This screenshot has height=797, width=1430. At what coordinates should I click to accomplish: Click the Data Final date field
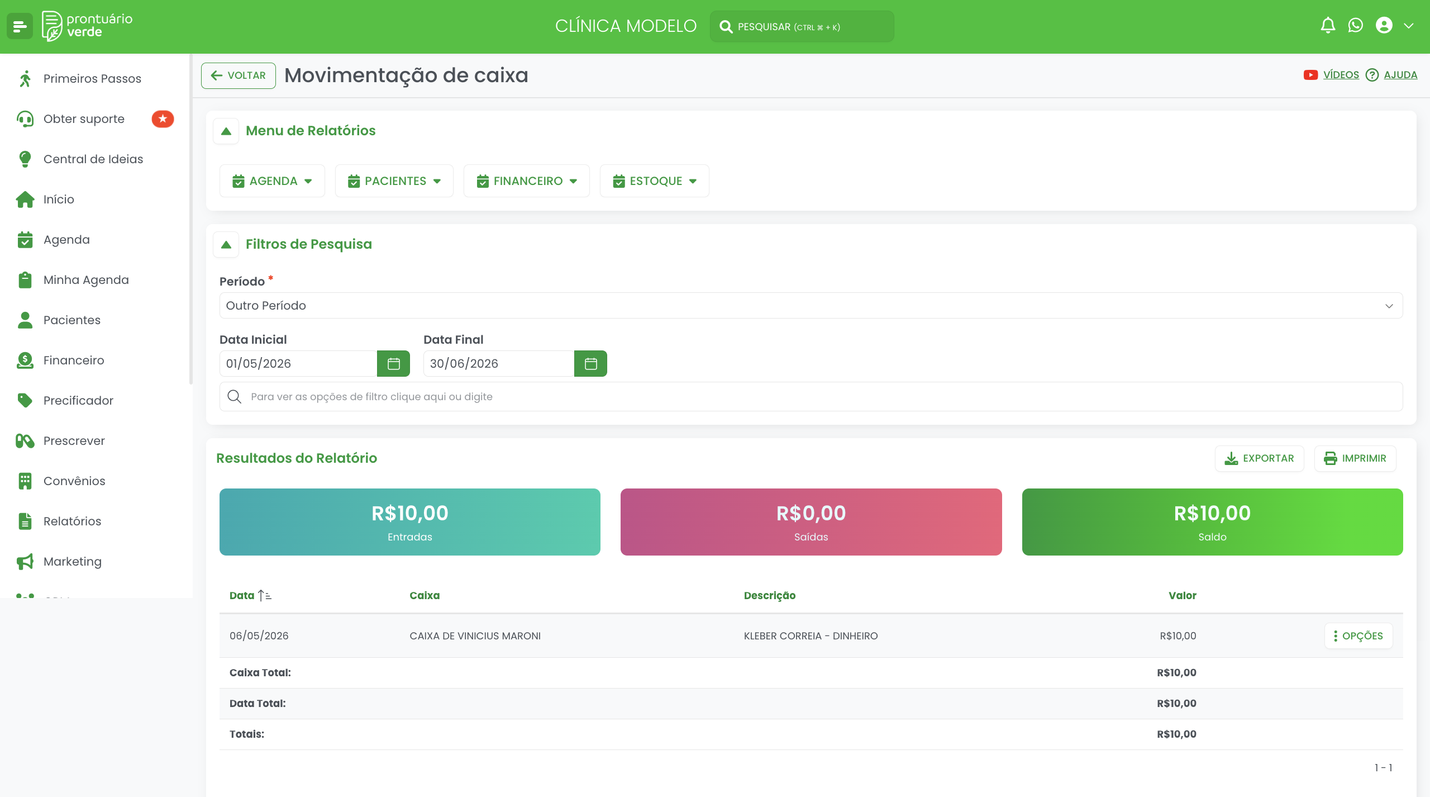(499, 364)
